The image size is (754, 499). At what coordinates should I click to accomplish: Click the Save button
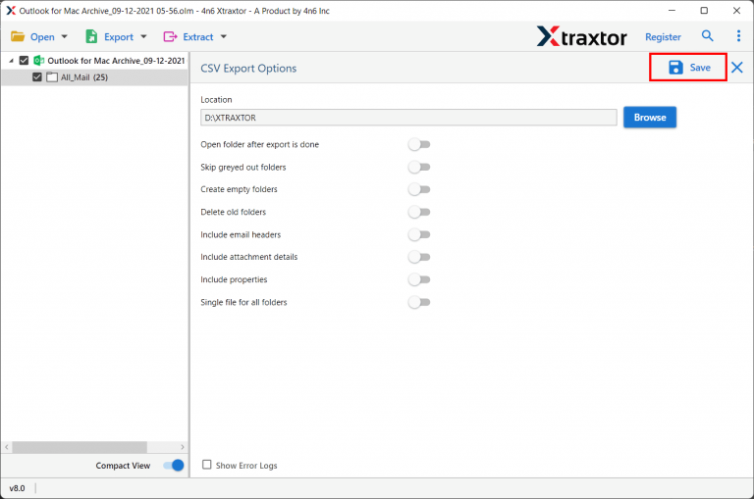(x=688, y=68)
